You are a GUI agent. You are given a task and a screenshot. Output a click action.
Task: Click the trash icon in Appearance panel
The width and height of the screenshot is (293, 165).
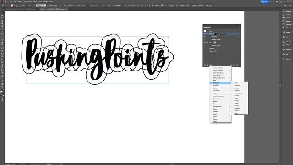(237, 65)
